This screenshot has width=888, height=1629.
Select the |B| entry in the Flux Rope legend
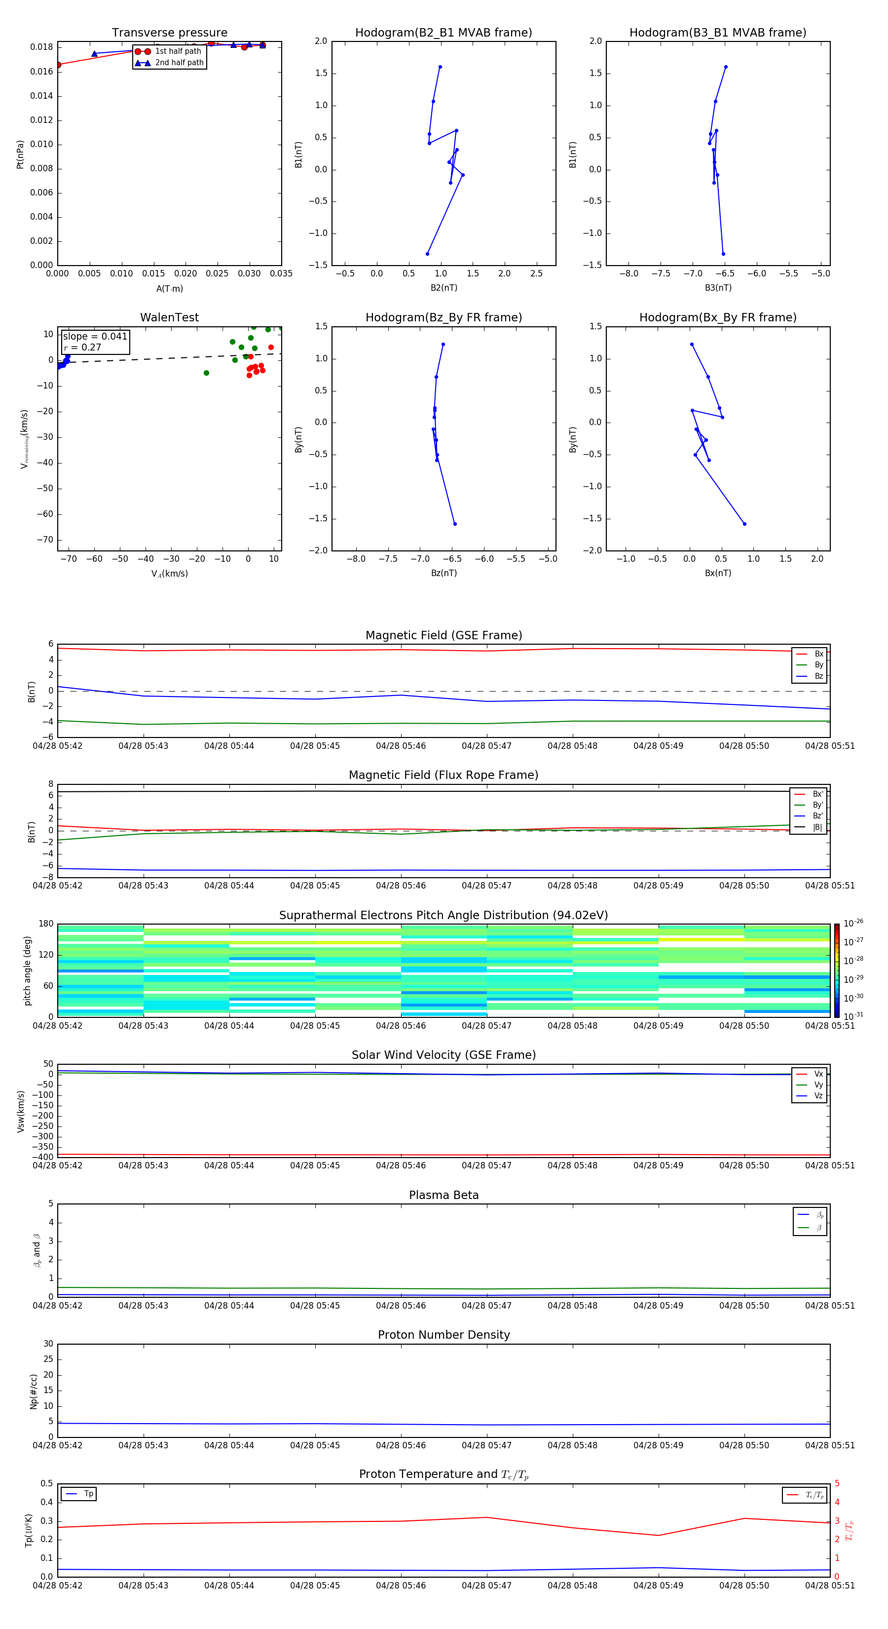point(809,828)
